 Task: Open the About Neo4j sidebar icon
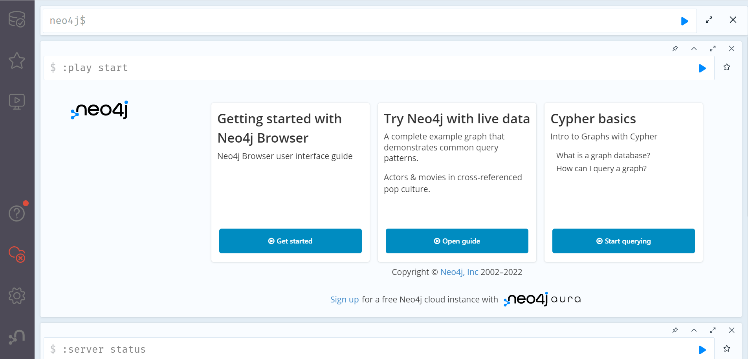click(x=17, y=337)
